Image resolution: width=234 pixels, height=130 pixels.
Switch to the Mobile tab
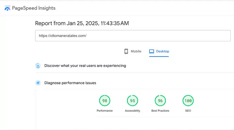coord(133,51)
